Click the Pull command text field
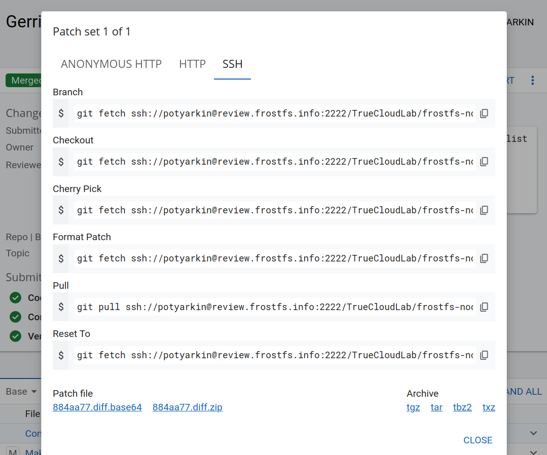The width and height of the screenshot is (547, 455). [275, 307]
